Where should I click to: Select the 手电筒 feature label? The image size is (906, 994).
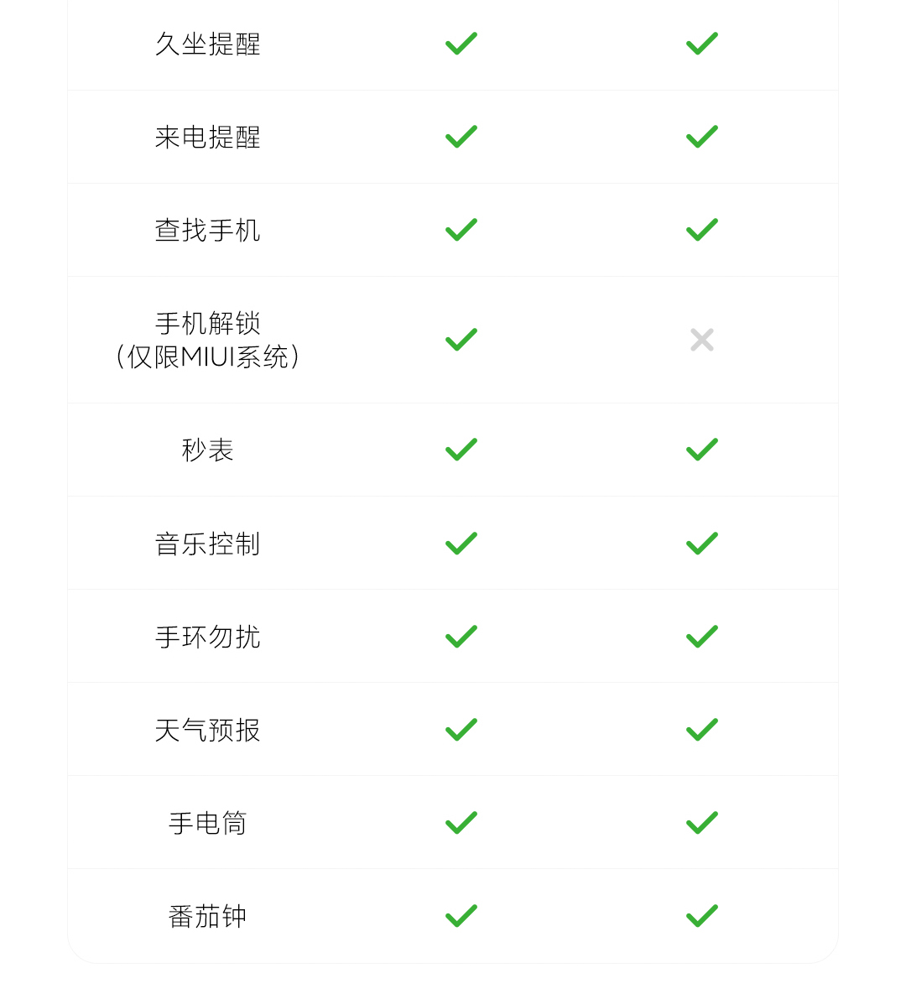(x=207, y=824)
